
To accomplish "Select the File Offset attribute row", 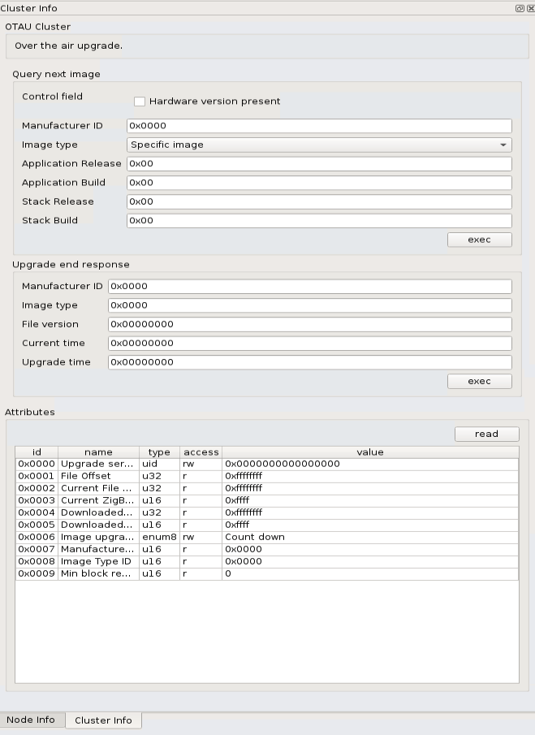I will [x=267, y=476].
